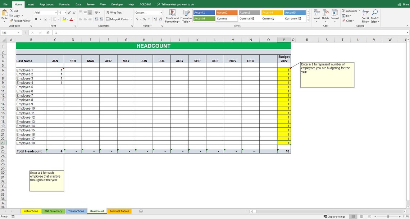Open Conditional Formatting

[x=172, y=16]
